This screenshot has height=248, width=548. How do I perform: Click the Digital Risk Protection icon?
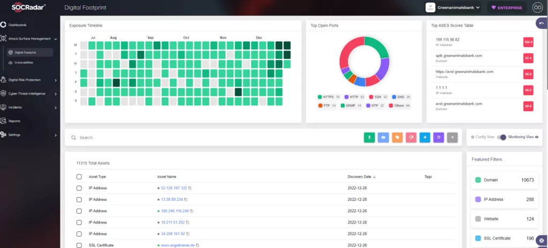[3, 80]
